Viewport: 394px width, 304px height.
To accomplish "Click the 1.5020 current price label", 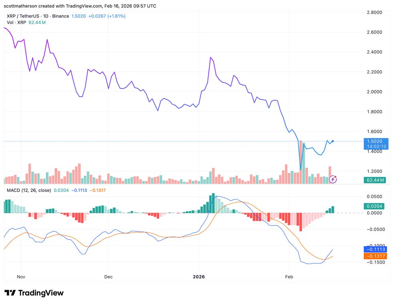I will (375, 141).
